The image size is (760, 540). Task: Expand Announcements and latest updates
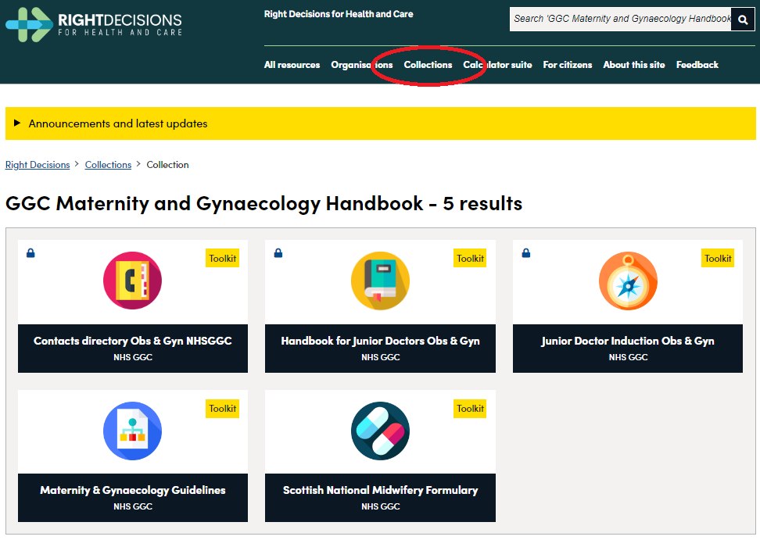(x=117, y=123)
